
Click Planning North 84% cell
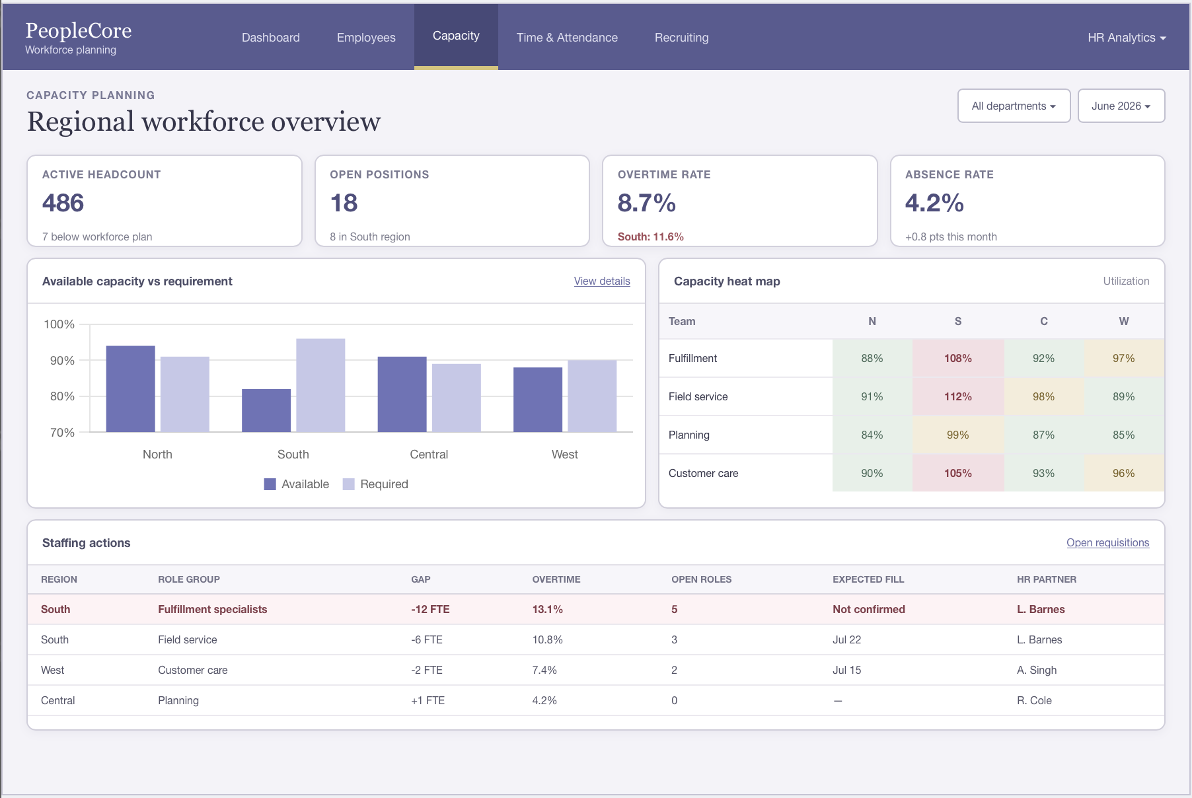click(872, 435)
